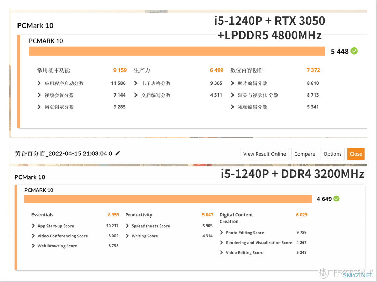Select the overall score 5 448

pyautogui.click(x=340, y=51)
